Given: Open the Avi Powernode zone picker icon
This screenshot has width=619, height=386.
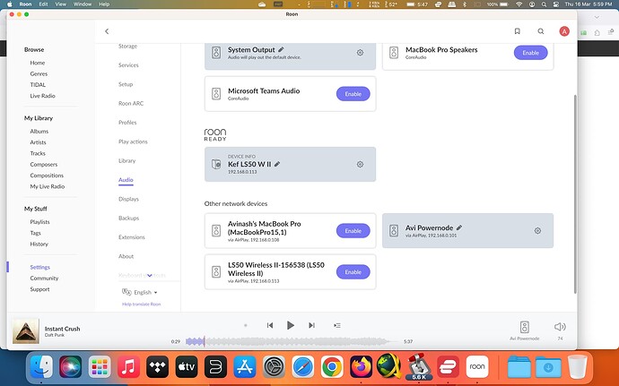Looking at the screenshot, I should click(524, 327).
